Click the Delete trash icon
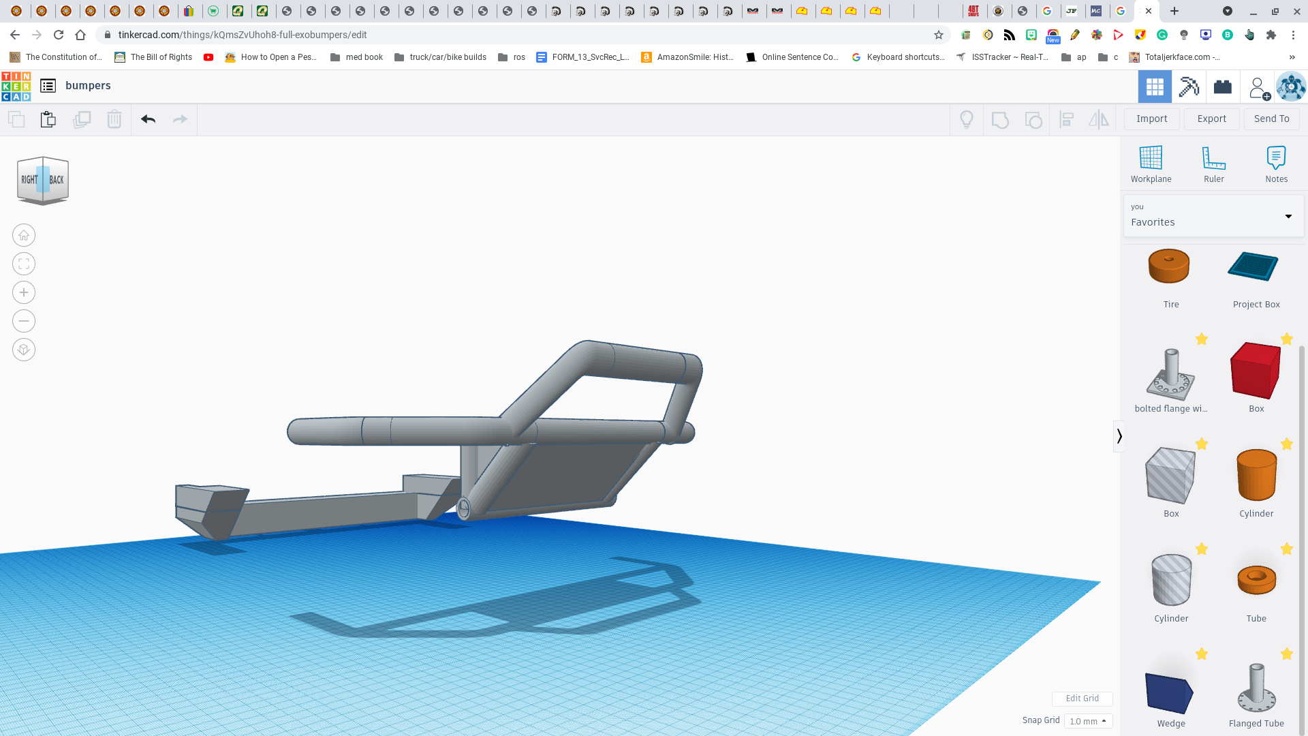 [114, 119]
